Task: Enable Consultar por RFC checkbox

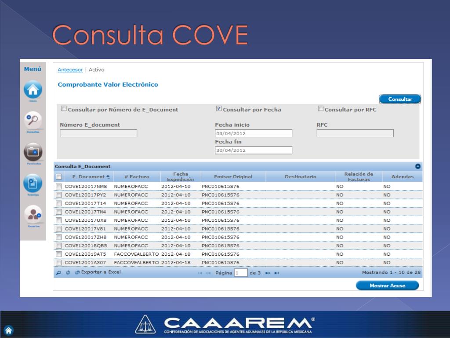Action: [x=320, y=109]
